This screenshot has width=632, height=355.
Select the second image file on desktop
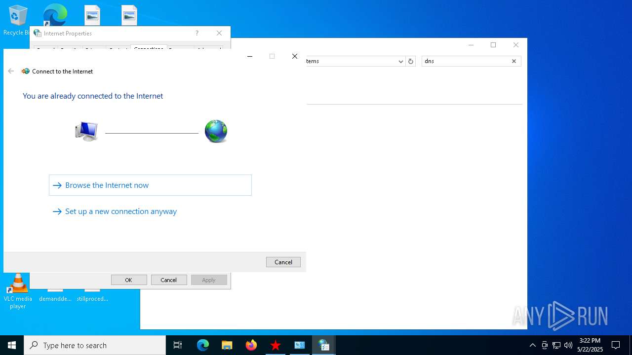coord(129,15)
